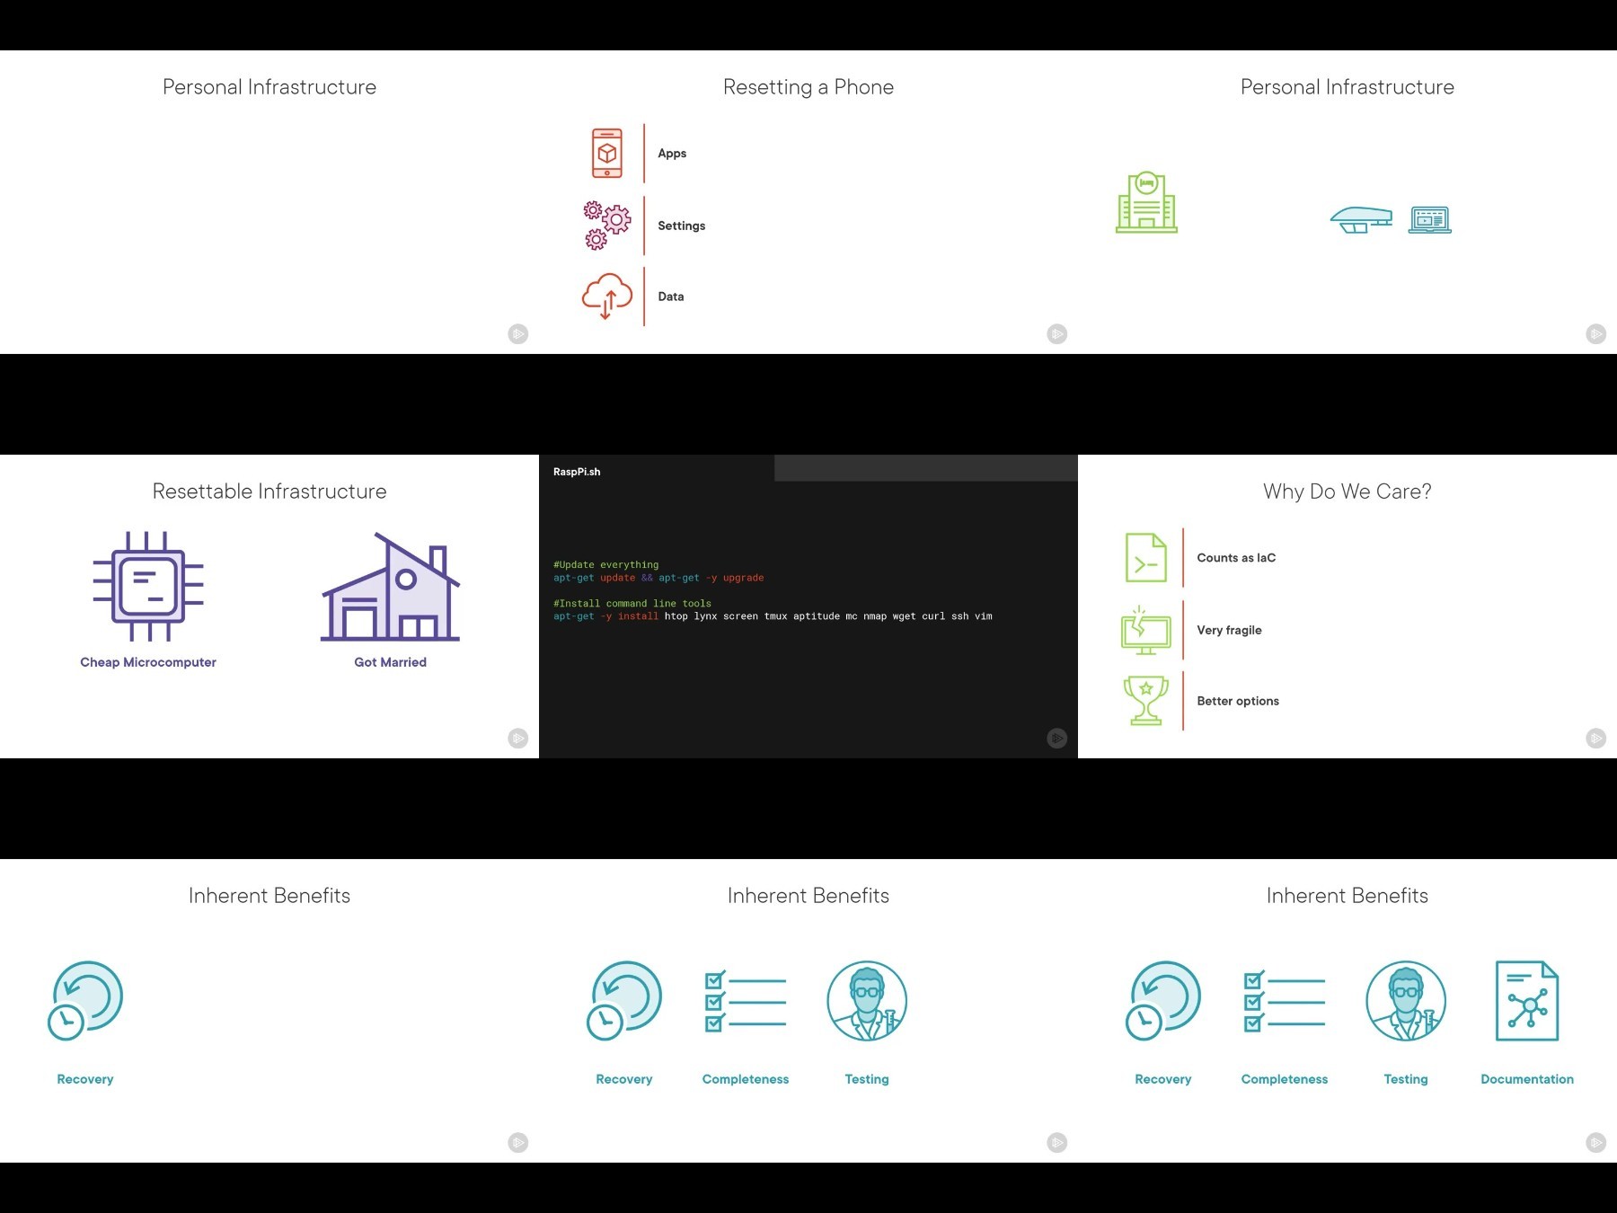Click 'Testing' label on the slide containing Documentation
The height and width of the screenshot is (1213, 1617).
click(1406, 1079)
